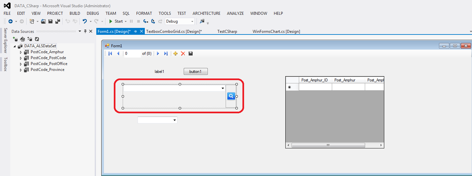Click the navigator position number field

[x=132, y=54]
